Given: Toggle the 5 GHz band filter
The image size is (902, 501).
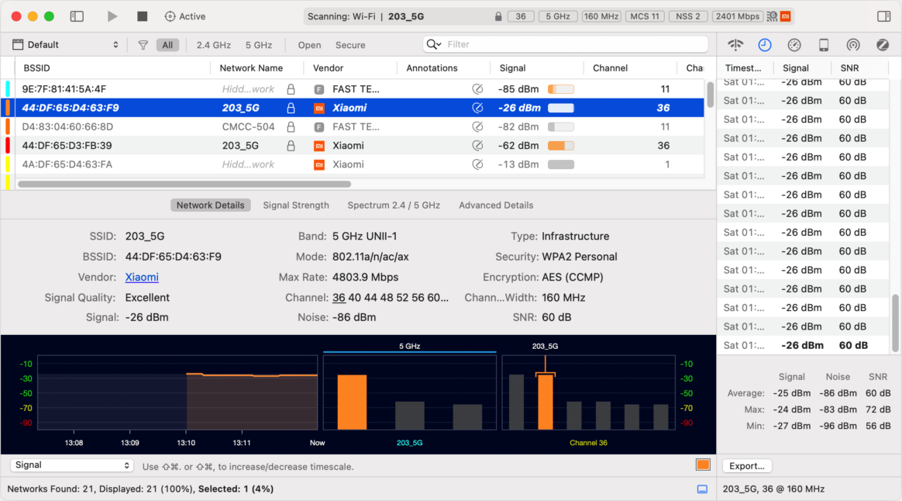Looking at the screenshot, I should click(x=259, y=45).
